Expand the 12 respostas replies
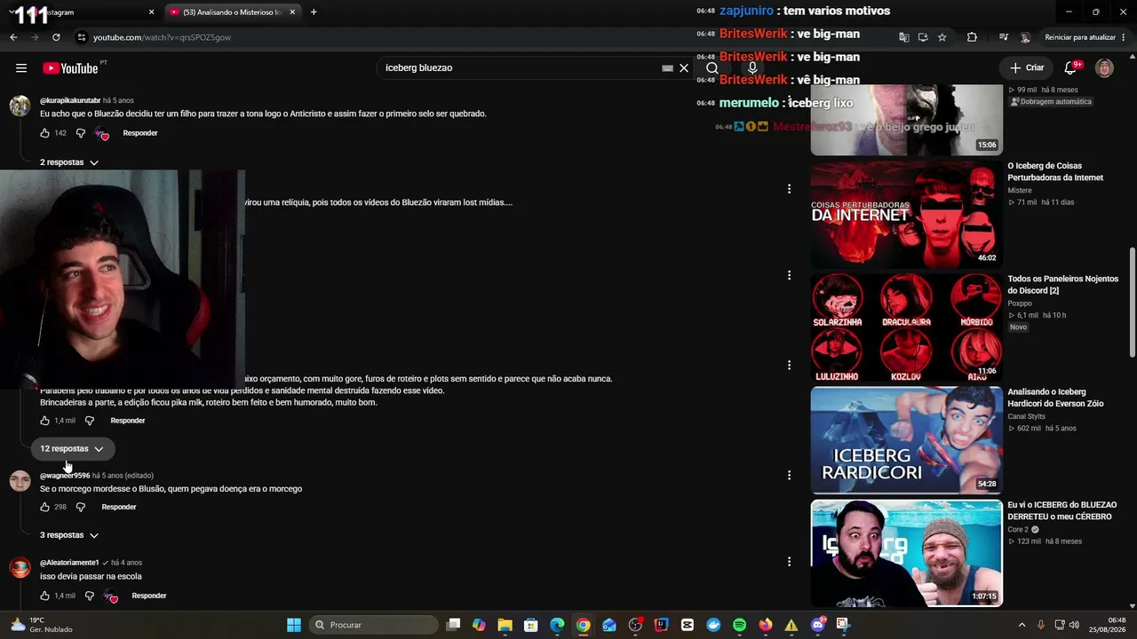1137x639 pixels. pyautogui.click(x=72, y=449)
